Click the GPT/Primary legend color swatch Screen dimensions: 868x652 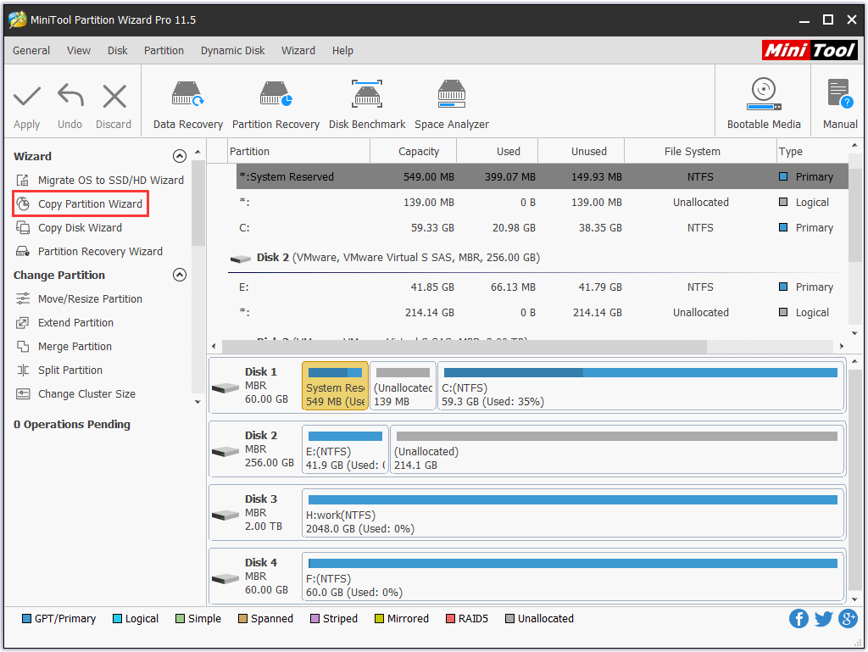click(26, 618)
